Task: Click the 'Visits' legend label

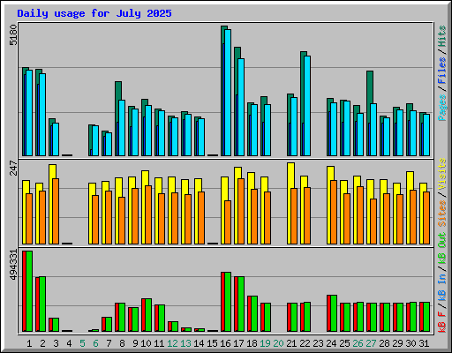Action: (442, 174)
